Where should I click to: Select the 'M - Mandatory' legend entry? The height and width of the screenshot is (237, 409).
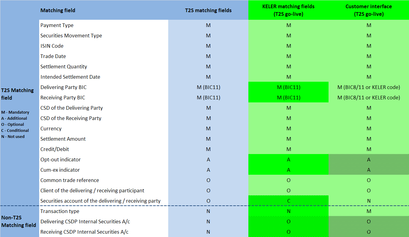point(15,112)
